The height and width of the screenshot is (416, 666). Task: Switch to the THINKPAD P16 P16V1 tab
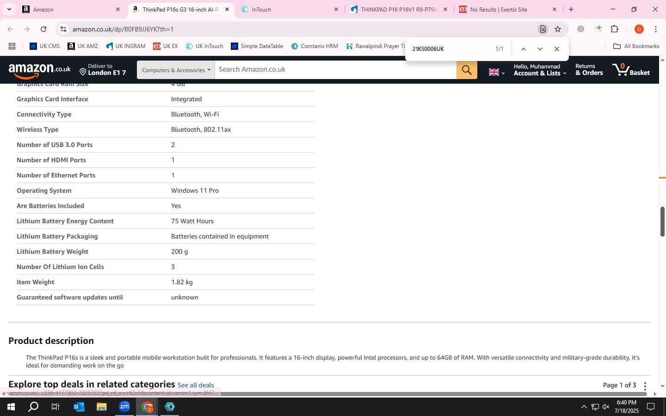399,9
